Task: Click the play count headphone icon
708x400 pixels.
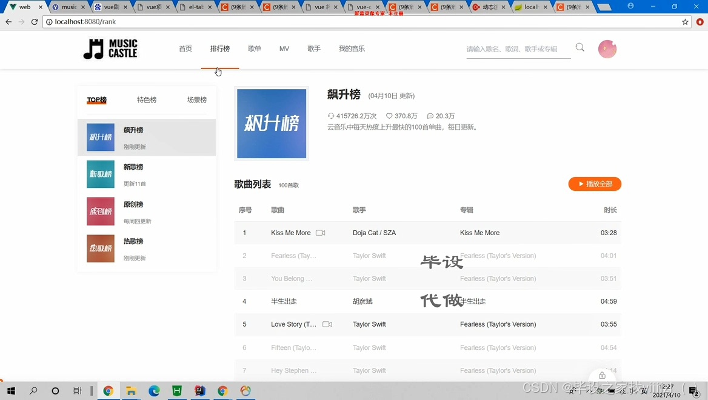Action: [331, 116]
